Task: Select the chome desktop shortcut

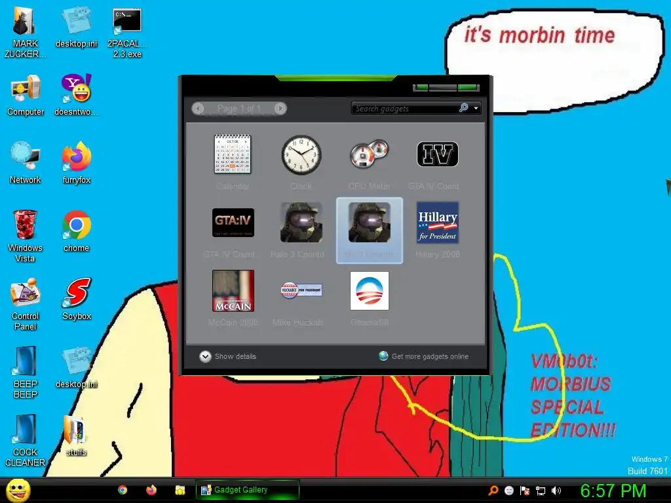Action: coord(76,231)
